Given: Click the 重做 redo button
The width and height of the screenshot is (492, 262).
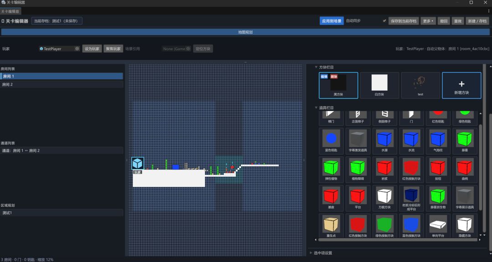Looking at the screenshot, I should (x=458, y=21).
